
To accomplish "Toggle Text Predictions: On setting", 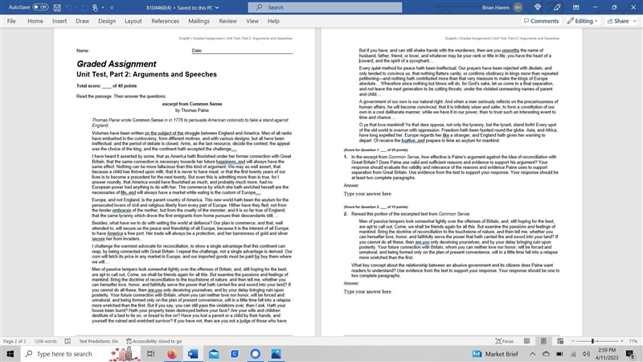I will (98, 341).
